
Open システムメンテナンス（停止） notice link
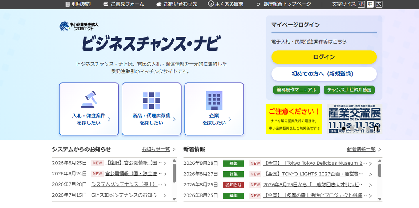(x=127, y=184)
